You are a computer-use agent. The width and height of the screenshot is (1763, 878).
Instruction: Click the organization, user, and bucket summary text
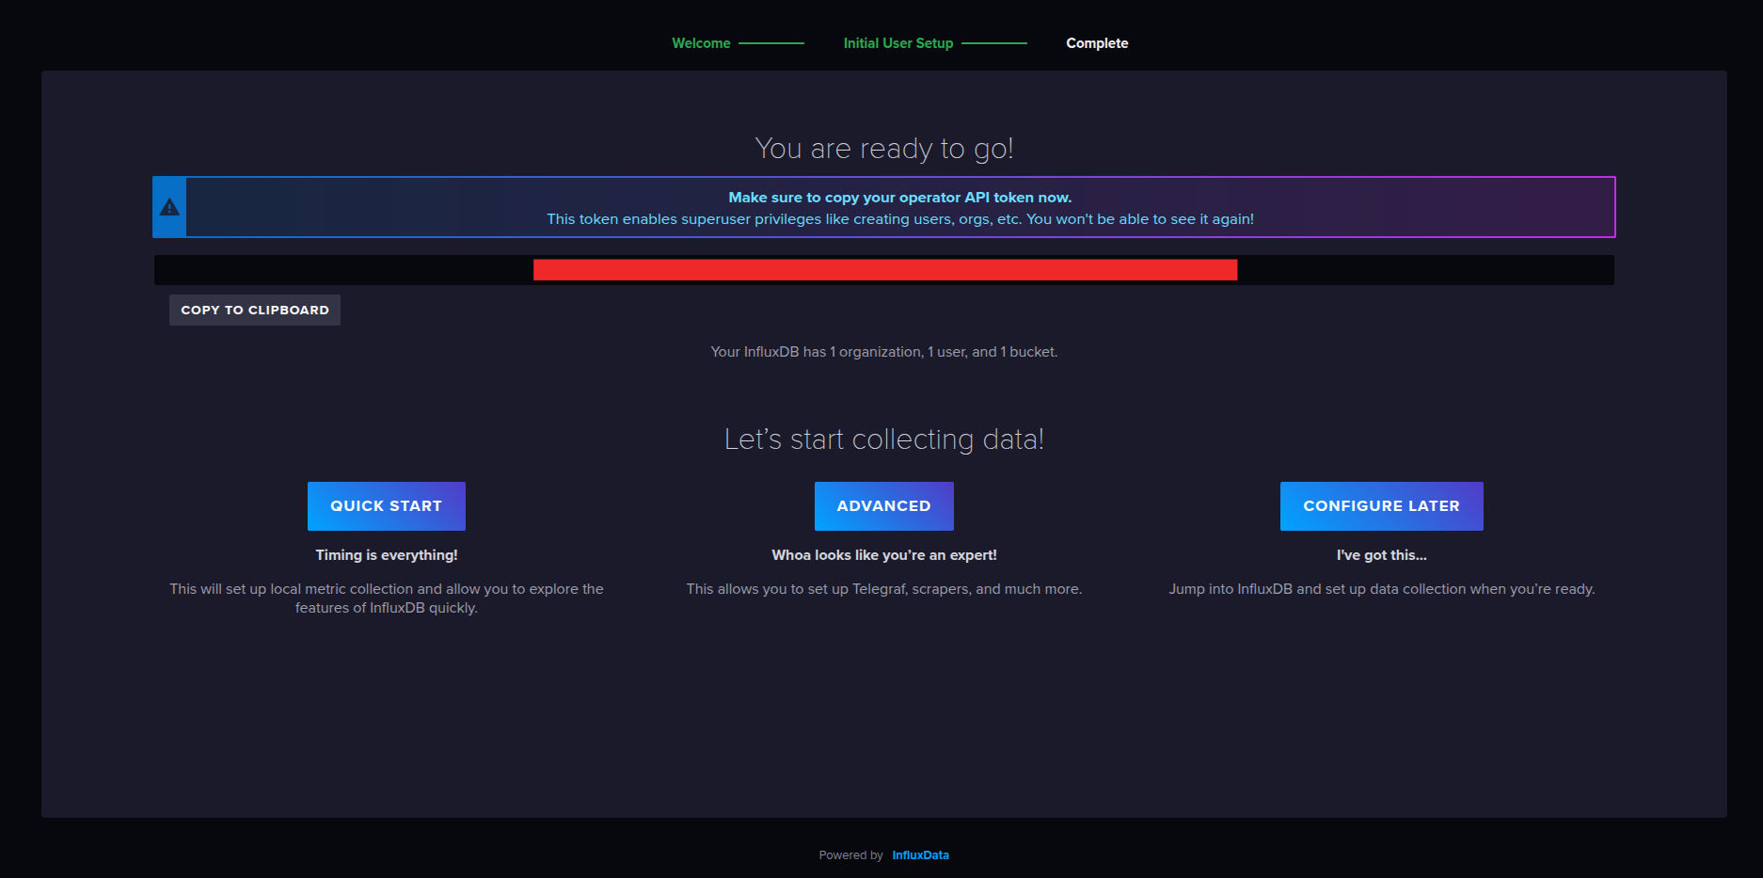[x=883, y=352]
